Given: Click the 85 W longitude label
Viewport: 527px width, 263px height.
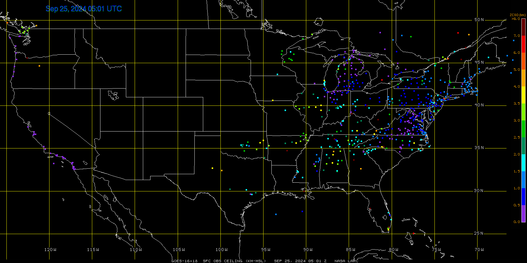Looking at the screenshot, I should 351,250.
